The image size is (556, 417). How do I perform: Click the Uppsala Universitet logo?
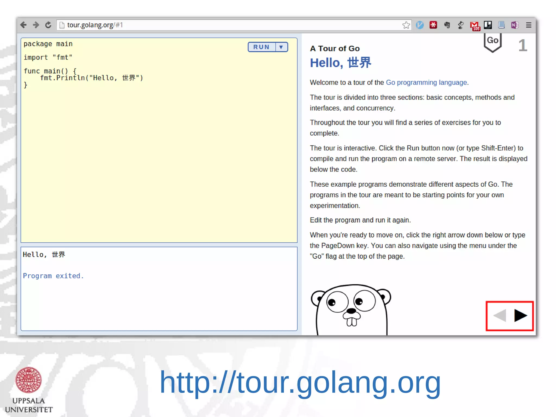tap(29, 390)
